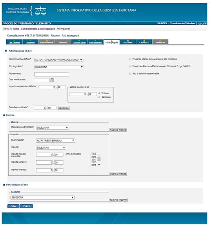Select the Sanzione radio button
Viewport: 210px width, 229px height.
(99, 97)
